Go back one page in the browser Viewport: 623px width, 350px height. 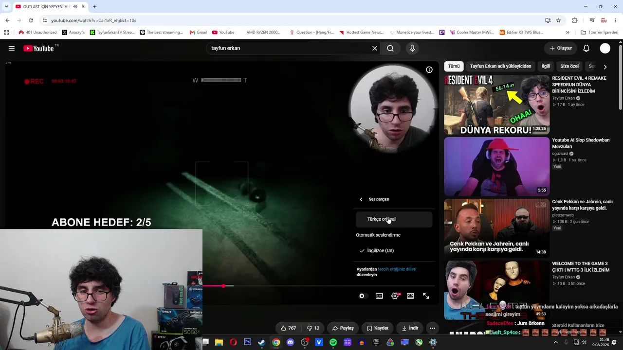click(x=7, y=20)
